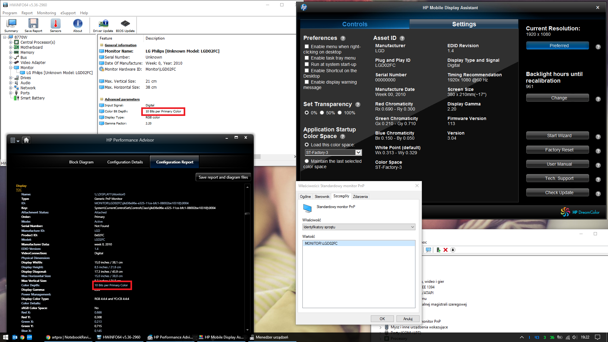
Task: Open help for Set Transparency
Action: (x=358, y=104)
